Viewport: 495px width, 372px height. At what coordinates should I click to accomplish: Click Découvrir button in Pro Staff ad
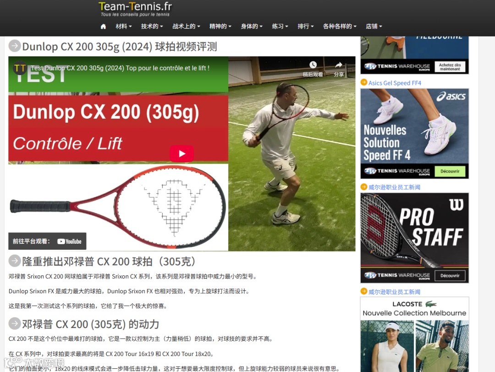pos(450,275)
